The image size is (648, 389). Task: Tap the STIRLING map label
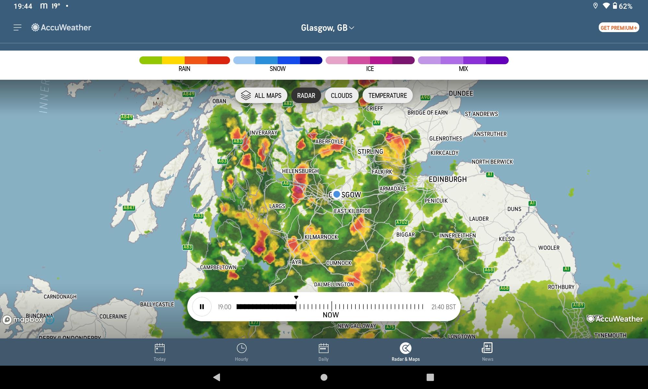tap(370, 152)
